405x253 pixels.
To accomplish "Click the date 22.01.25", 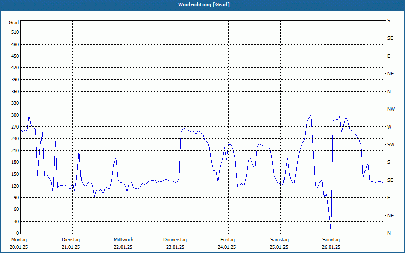I will (123, 247).
